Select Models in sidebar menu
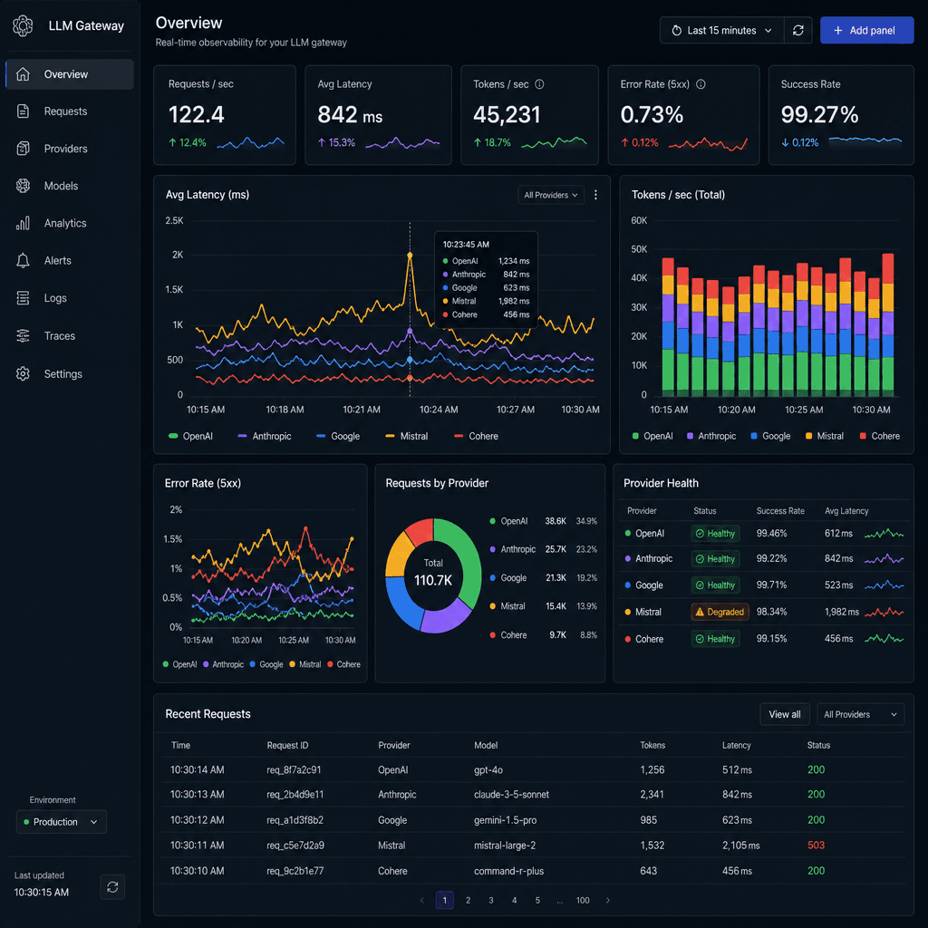928x928 pixels. point(69,186)
